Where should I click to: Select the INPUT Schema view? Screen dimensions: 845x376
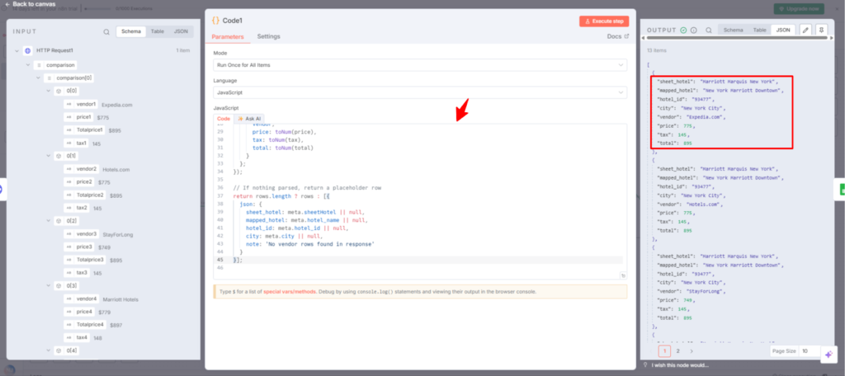click(131, 31)
